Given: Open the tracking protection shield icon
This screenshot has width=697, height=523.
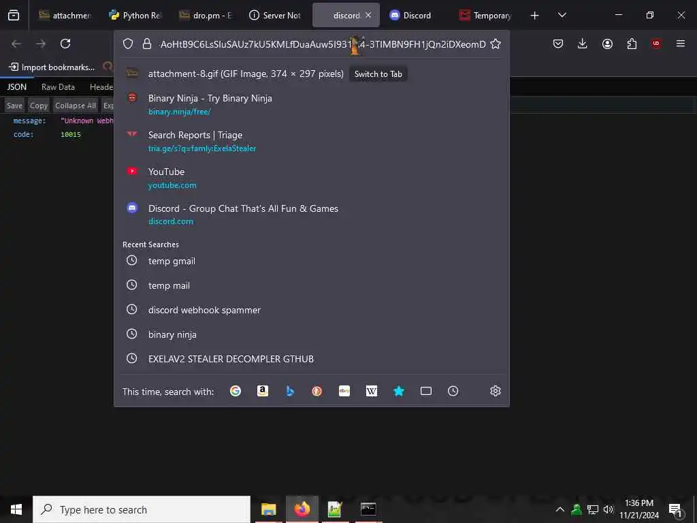Looking at the screenshot, I should pos(128,44).
